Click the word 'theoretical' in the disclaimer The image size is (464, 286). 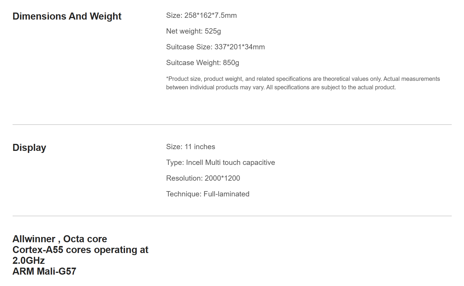coord(337,79)
